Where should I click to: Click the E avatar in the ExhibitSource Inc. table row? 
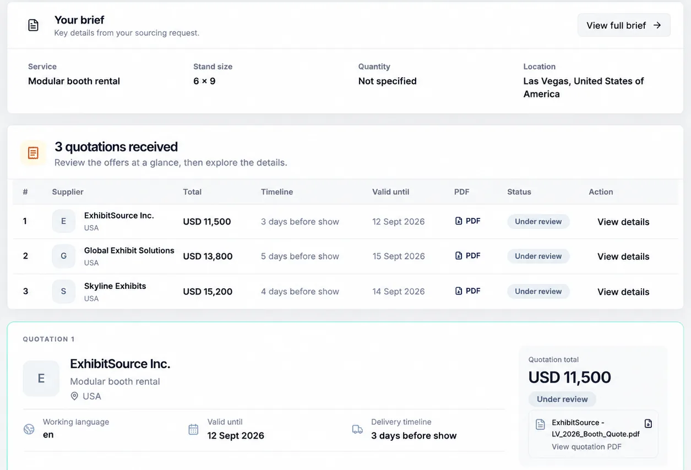63,221
